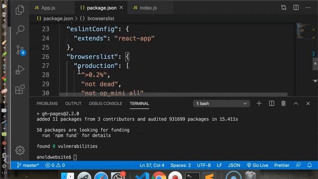Image resolution: width=318 pixels, height=179 pixels.
Task: Close the package.json tab
Action: pos(121,7)
